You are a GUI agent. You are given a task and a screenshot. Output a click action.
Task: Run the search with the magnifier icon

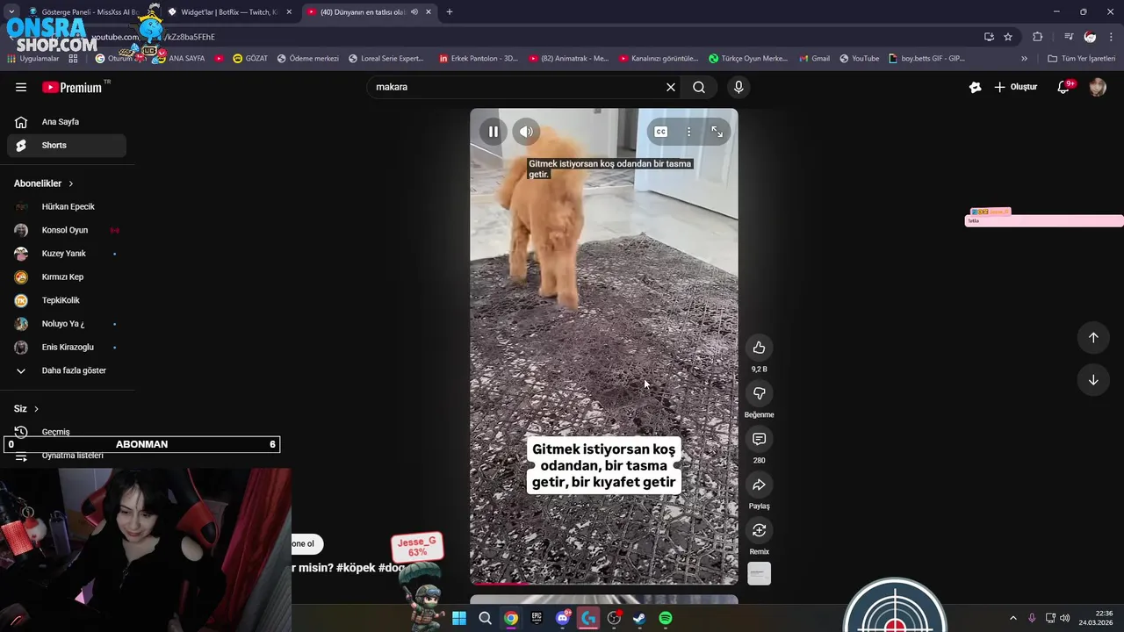coord(699,87)
